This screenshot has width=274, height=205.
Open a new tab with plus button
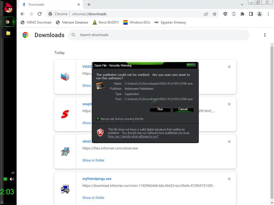click(x=89, y=5)
